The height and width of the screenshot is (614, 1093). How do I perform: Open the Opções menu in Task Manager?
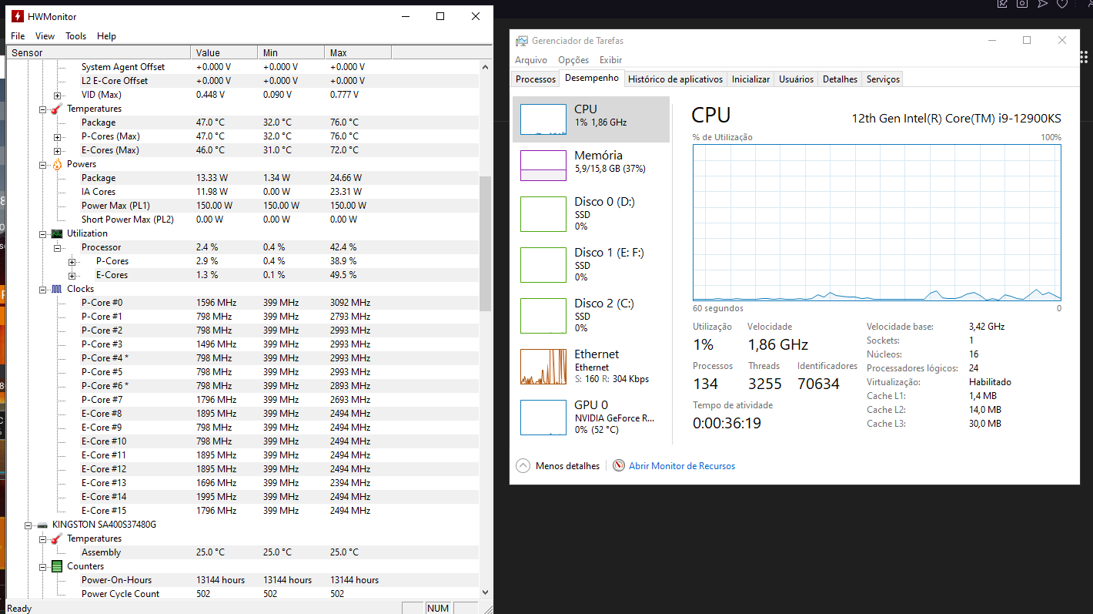[x=573, y=60]
